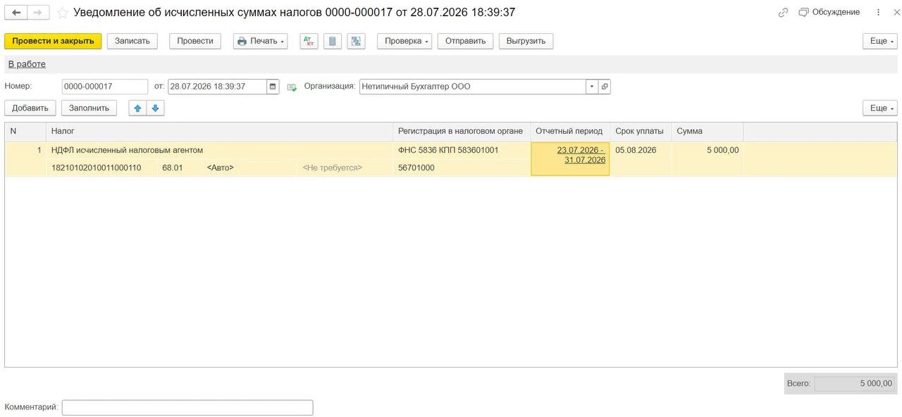Click the Выгрузить button
Image resolution: width=902 pixels, height=417 pixels.
(x=526, y=41)
